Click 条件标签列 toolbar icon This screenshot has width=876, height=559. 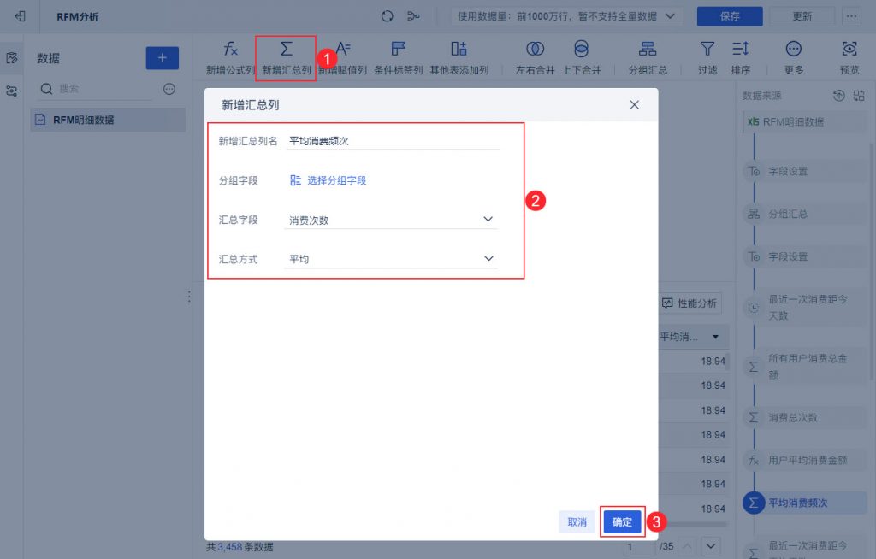pyautogui.click(x=399, y=58)
